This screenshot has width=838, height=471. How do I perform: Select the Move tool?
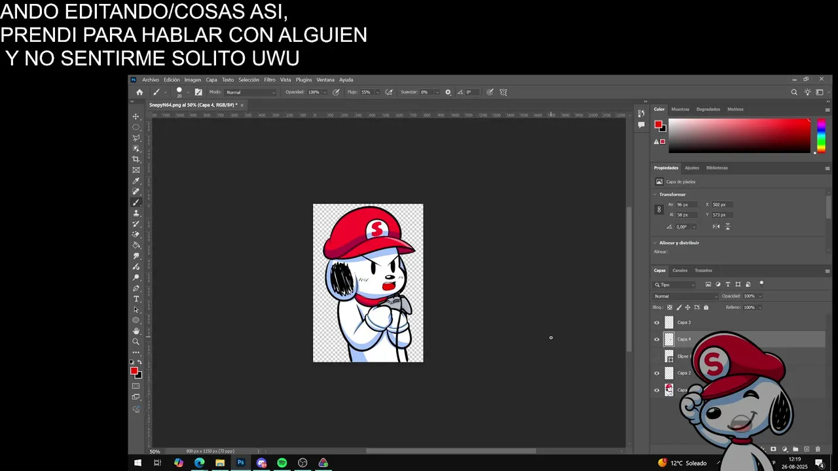coord(136,116)
